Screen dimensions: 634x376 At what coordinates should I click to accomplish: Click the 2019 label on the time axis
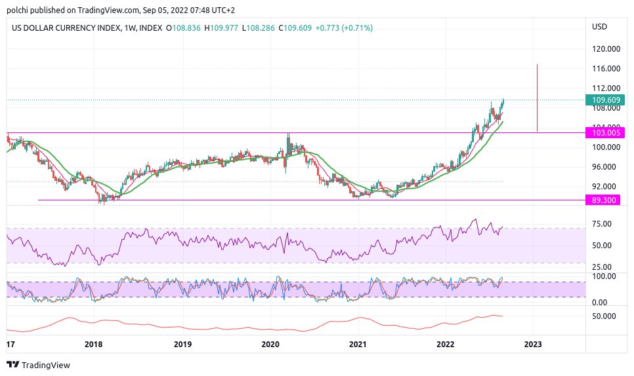(182, 344)
